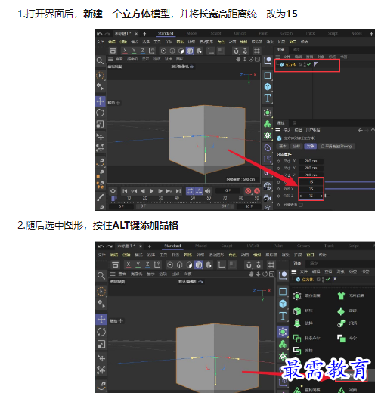Jump to start frame in step 1 timeline
This screenshot has width=375, height=393.
point(125,191)
